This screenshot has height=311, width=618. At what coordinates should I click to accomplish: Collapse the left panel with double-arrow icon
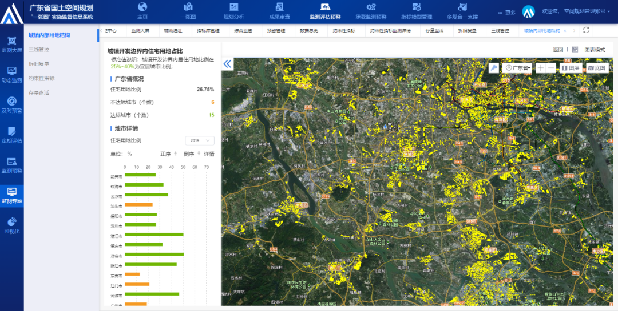coord(227,64)
